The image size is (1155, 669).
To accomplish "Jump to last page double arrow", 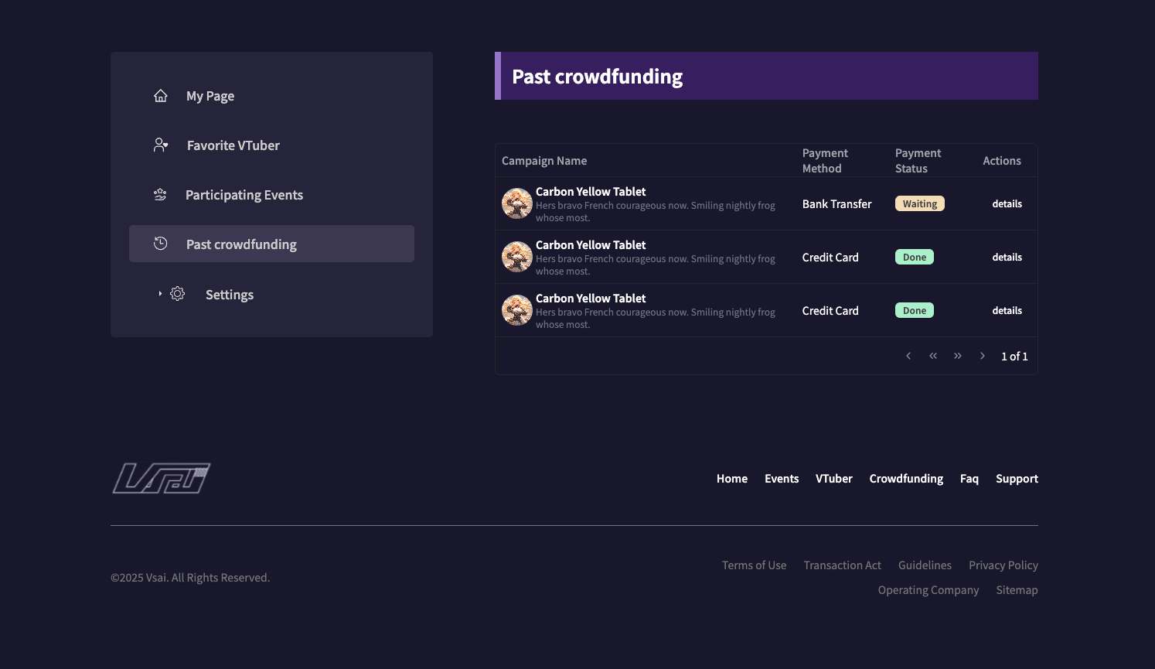I will (958, 356).
